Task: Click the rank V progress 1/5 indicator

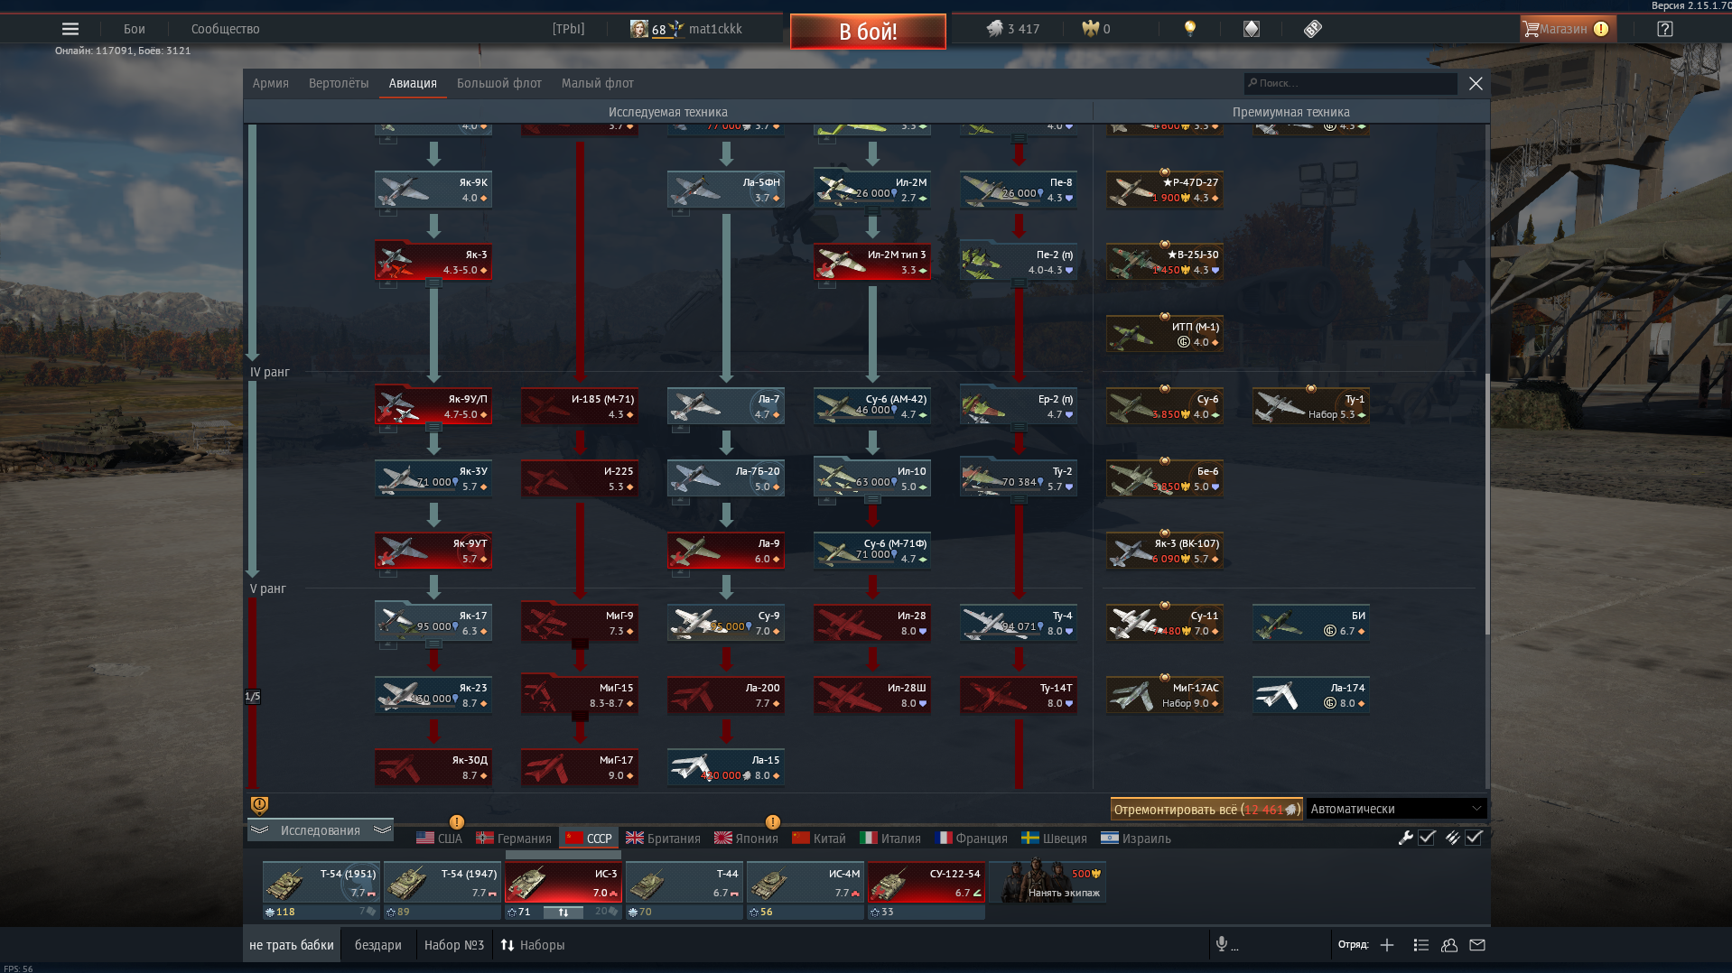Action: pyautogui.click(x=253, y=696)
